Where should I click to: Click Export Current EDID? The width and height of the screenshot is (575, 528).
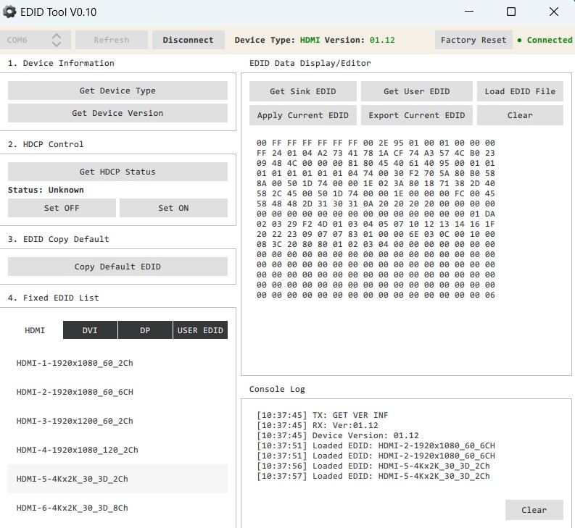[417, 115]
